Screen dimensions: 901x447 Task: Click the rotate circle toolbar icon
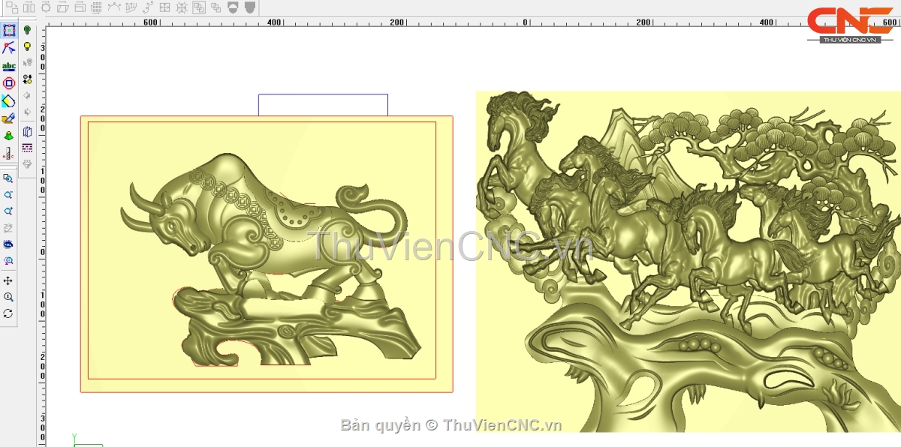coord(46,7)
